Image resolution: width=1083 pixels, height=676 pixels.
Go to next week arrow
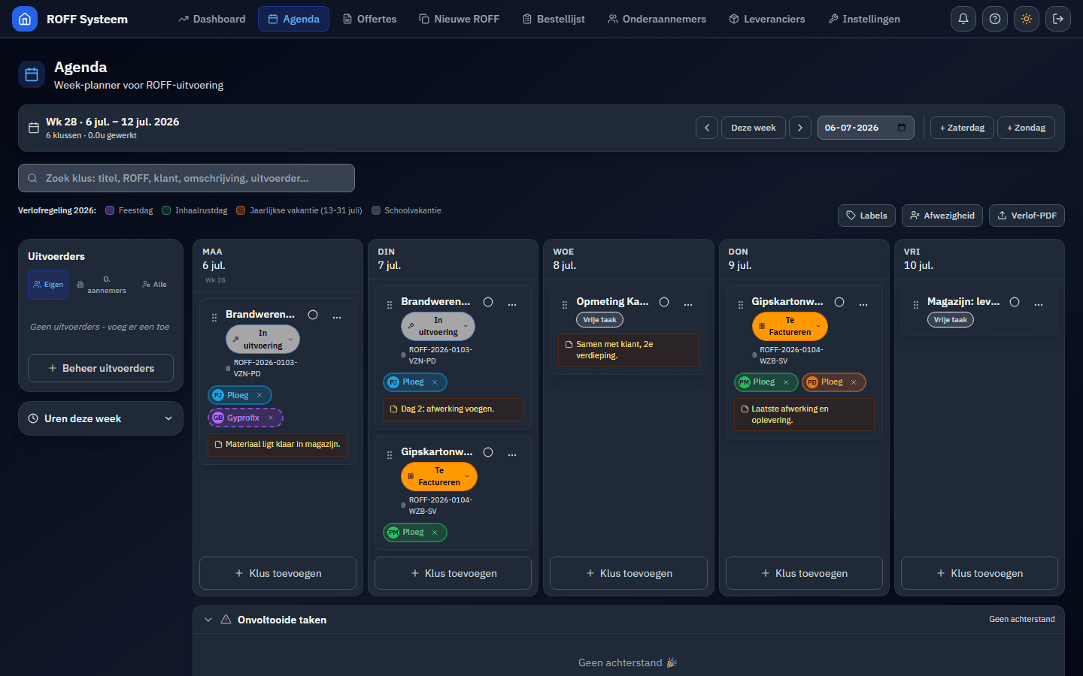coord(800,128)
